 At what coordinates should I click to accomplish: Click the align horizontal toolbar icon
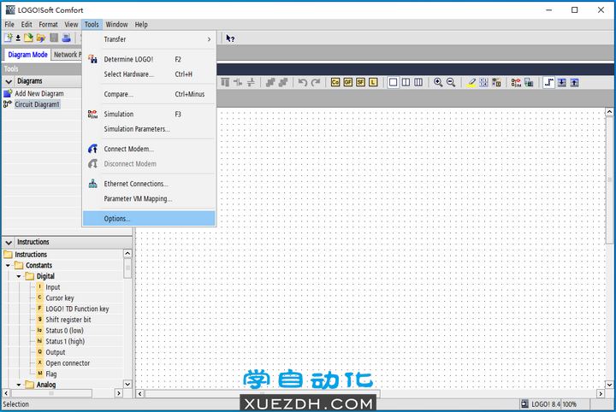tap(238, 82)
